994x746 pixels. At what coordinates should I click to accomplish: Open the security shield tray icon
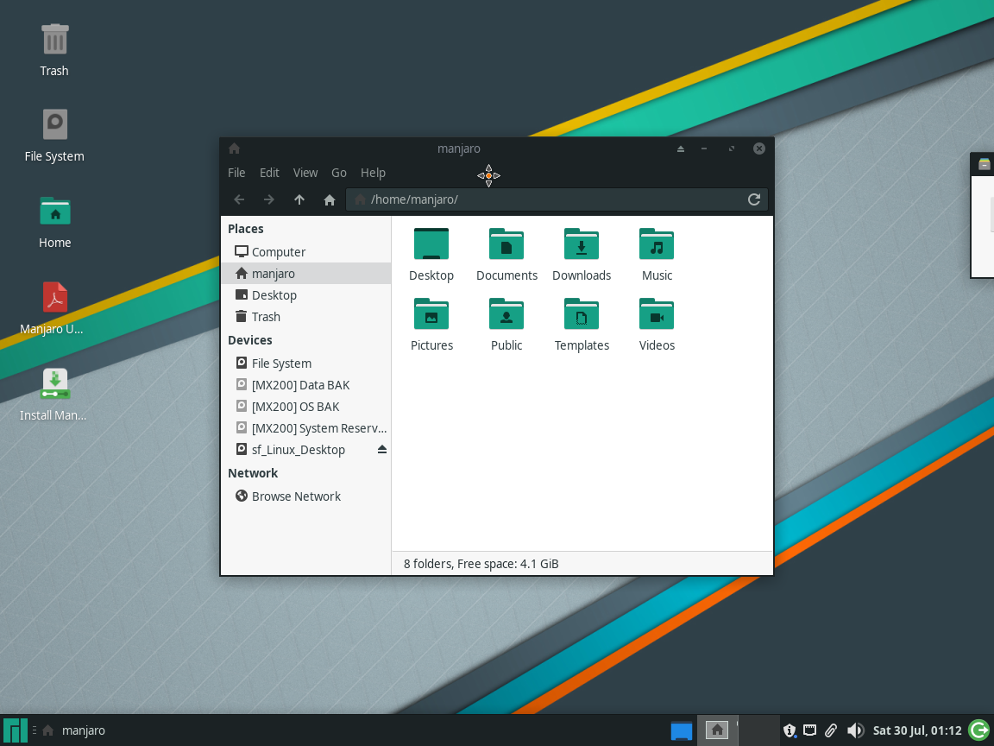790,730
